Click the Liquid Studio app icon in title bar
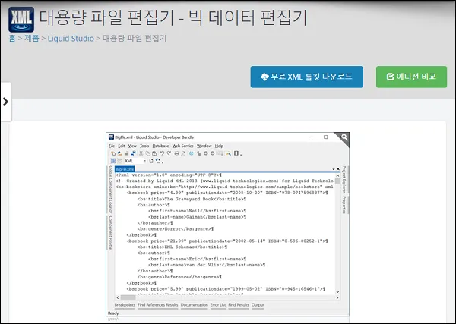The width and height of the screenshot is (456, 324). 111,137
